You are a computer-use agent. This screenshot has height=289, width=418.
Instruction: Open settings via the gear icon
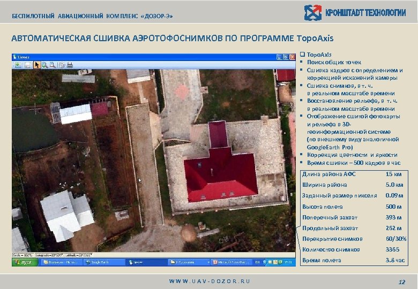click(x=62, y=65)
